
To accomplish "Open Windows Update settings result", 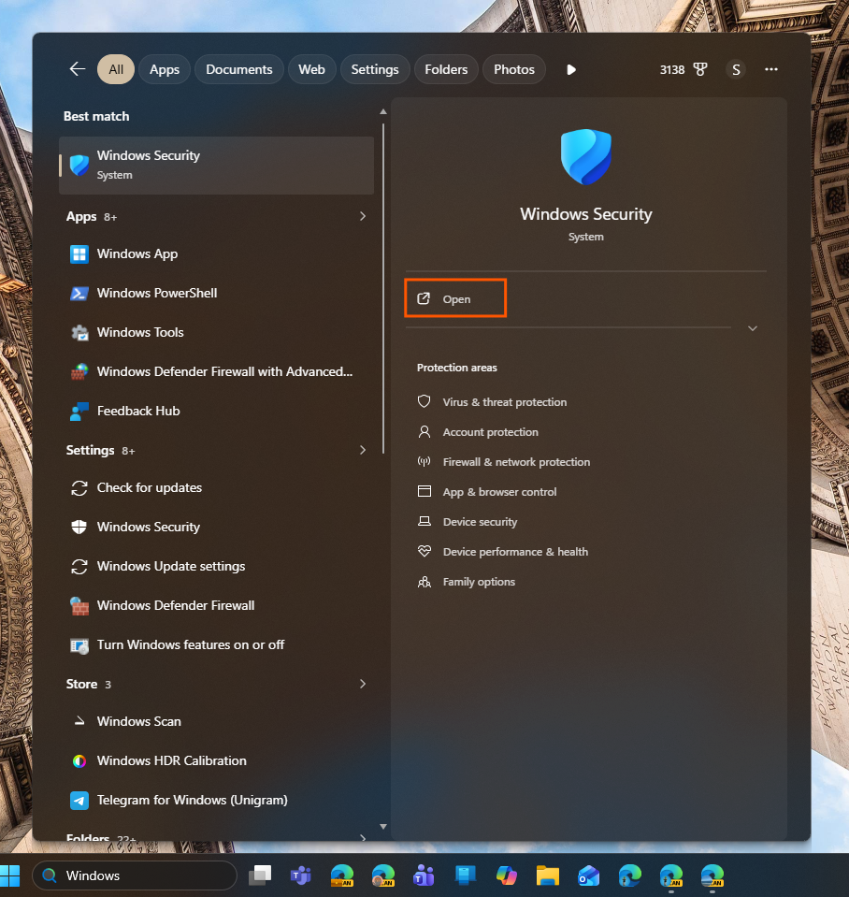I will pos(217,566).
